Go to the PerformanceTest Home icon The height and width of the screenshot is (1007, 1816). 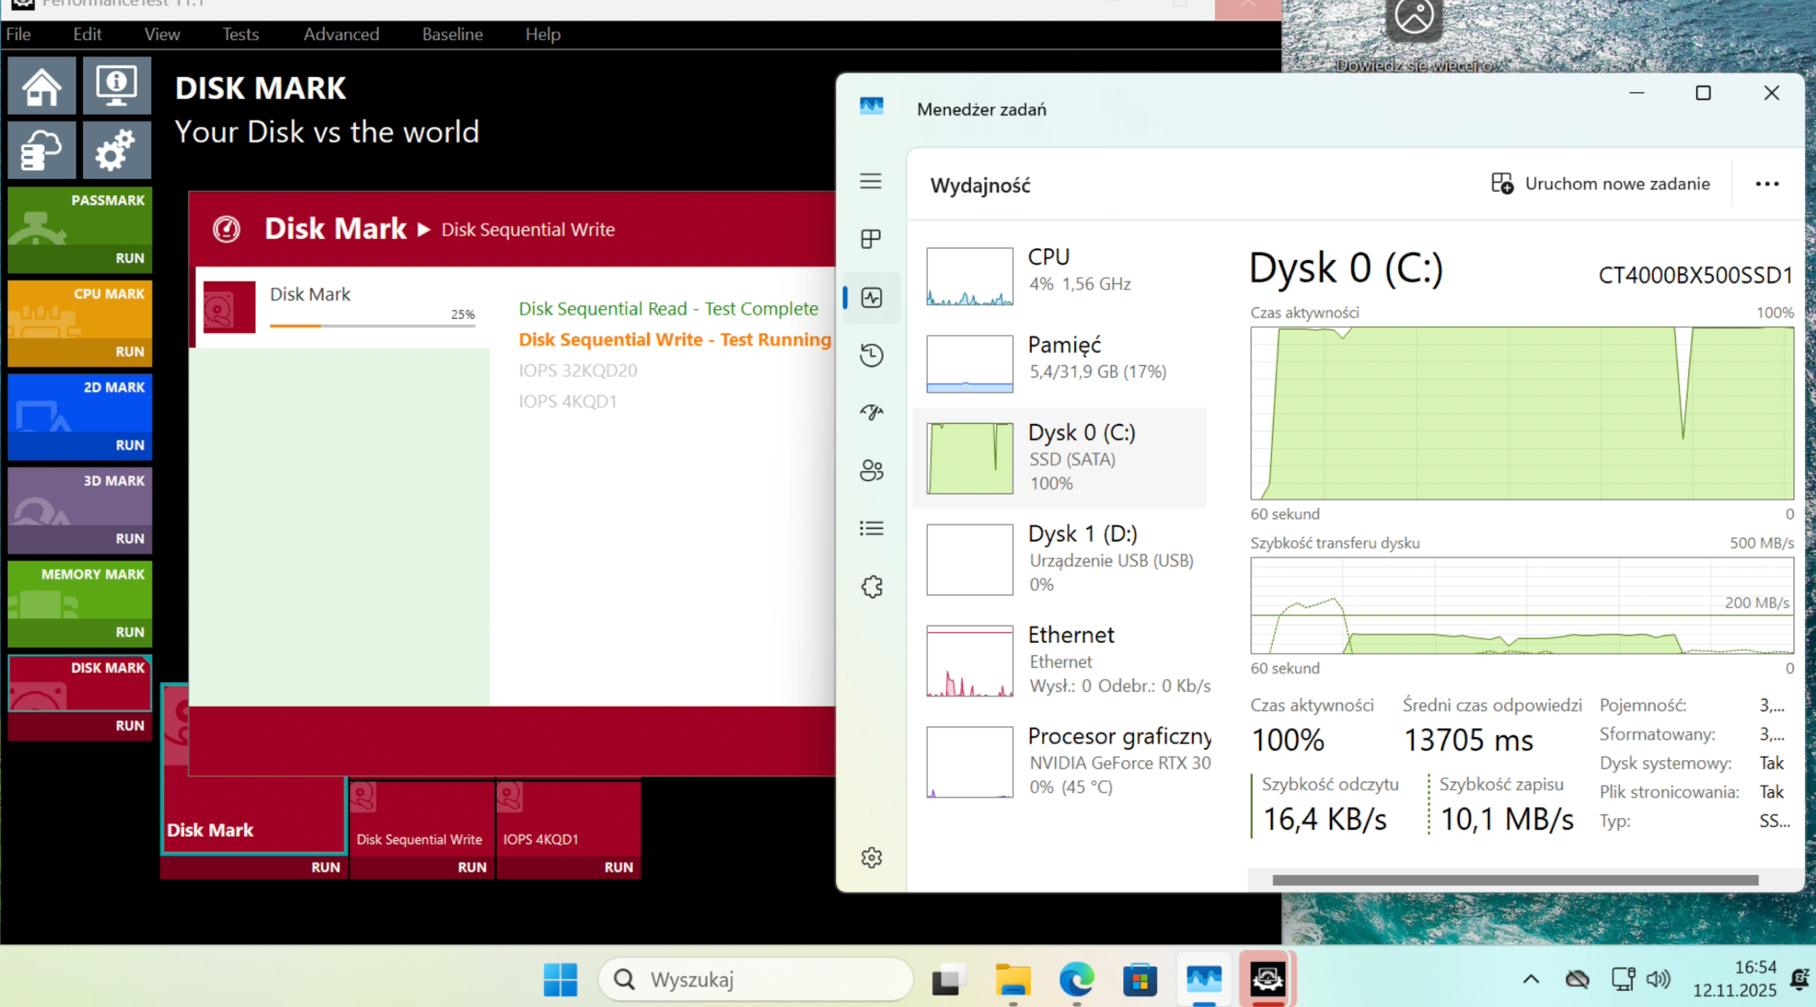coord(42,86)
